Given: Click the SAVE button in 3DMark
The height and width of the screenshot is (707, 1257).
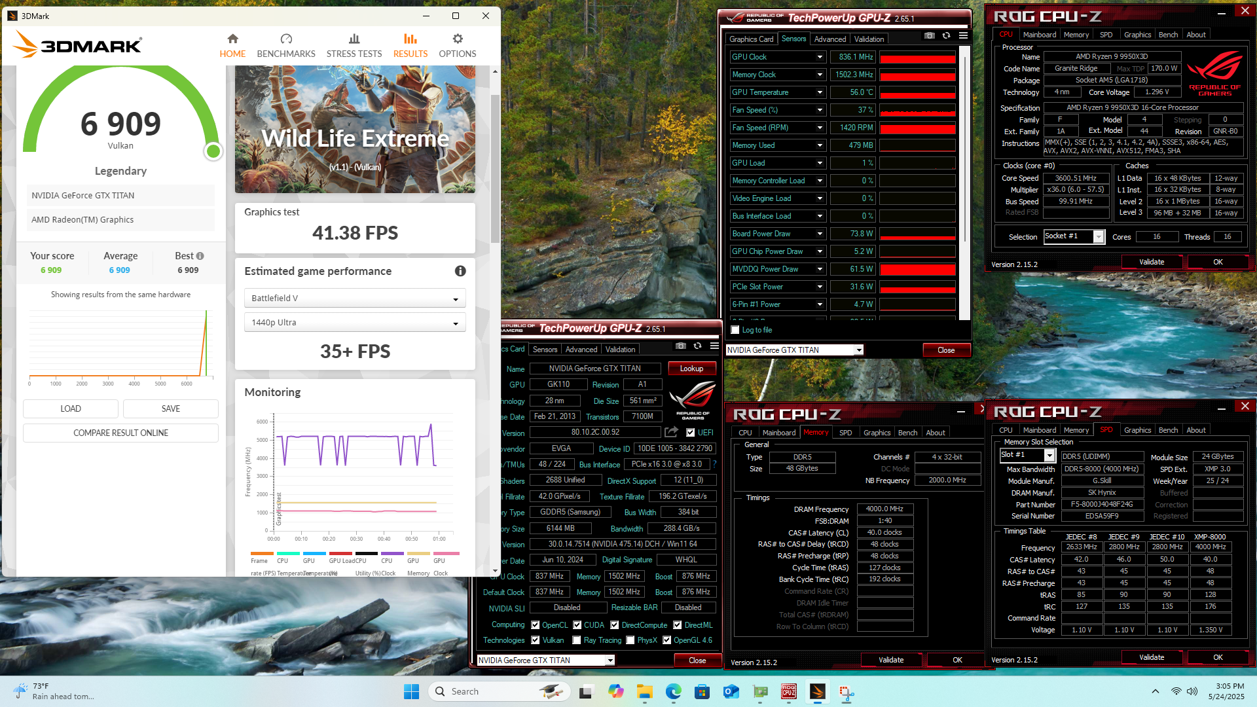Looking at the screenshot, I should pos(171,408).
